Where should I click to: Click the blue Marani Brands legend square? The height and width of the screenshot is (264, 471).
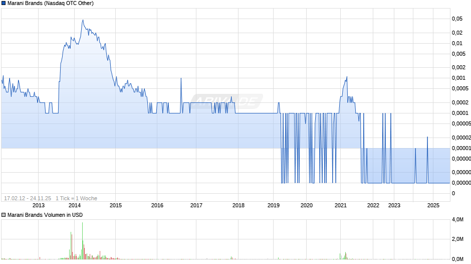pyautogui.click(x=4, y=4)
